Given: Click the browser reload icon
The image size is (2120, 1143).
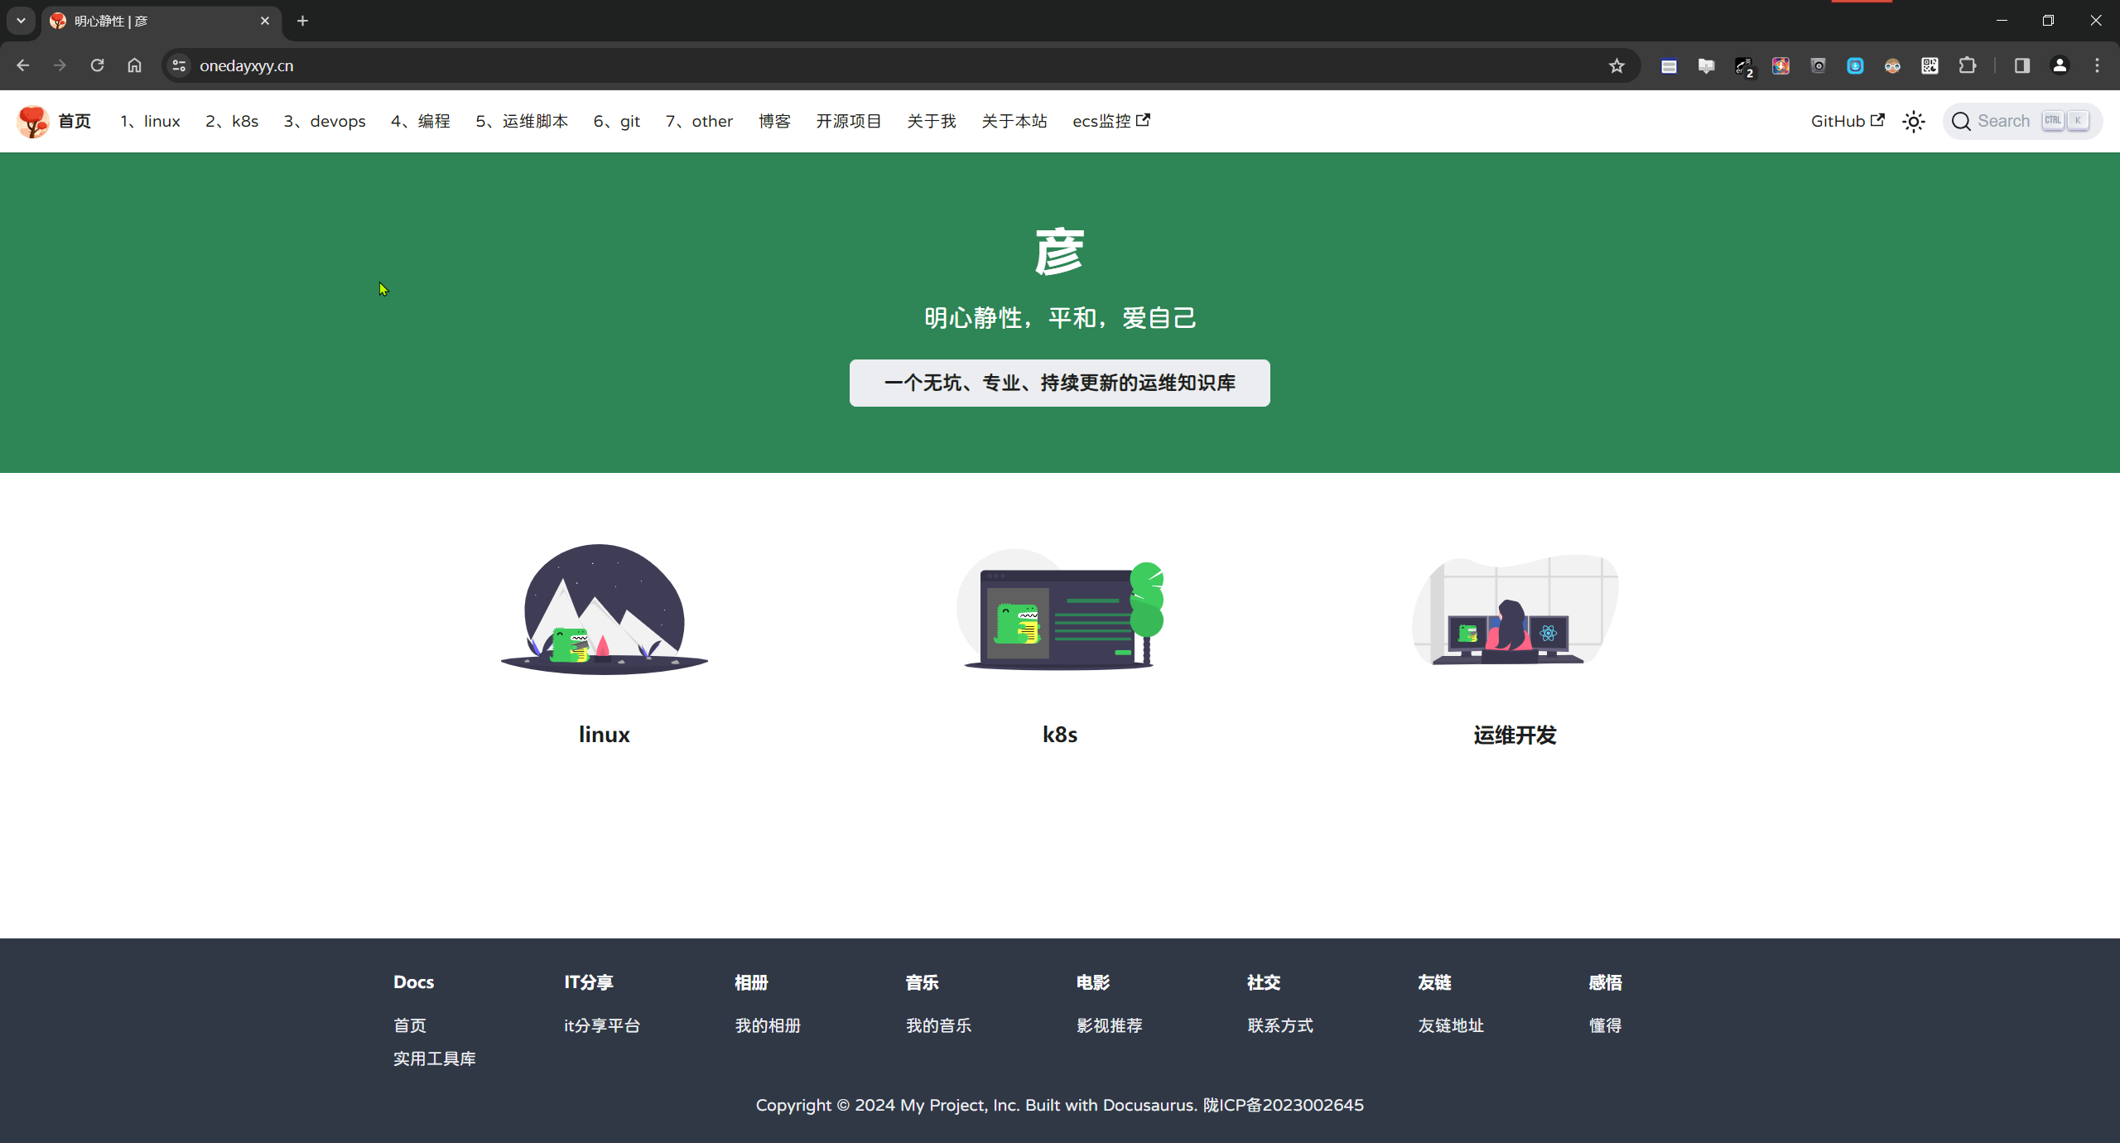Looking at the screenshot, I should [x=97, y=65].
